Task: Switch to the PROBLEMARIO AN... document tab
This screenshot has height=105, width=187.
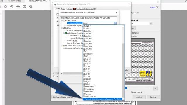Action: (x=38, y=1)
